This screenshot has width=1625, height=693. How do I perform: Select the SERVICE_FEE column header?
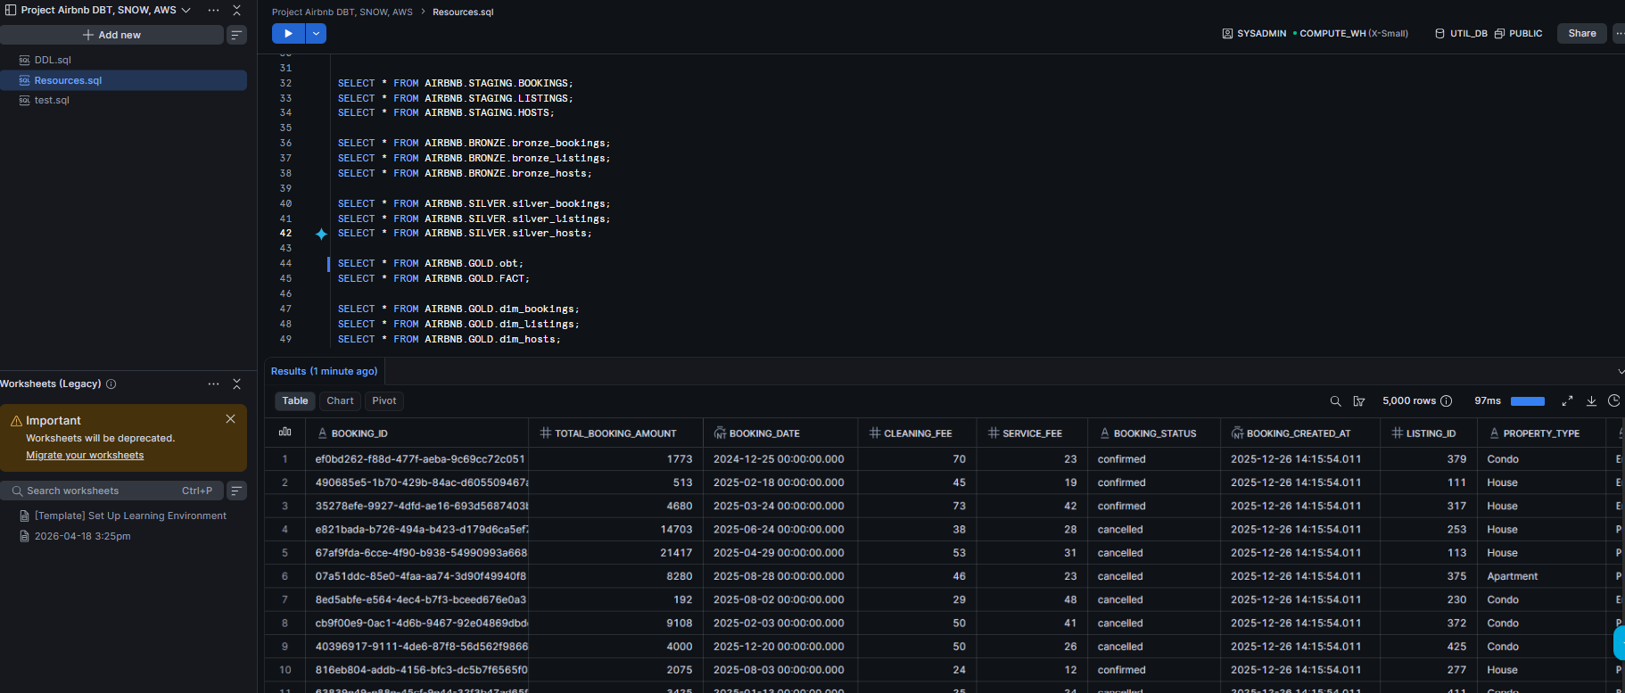pyautogui.click(x=1032, y=433)
